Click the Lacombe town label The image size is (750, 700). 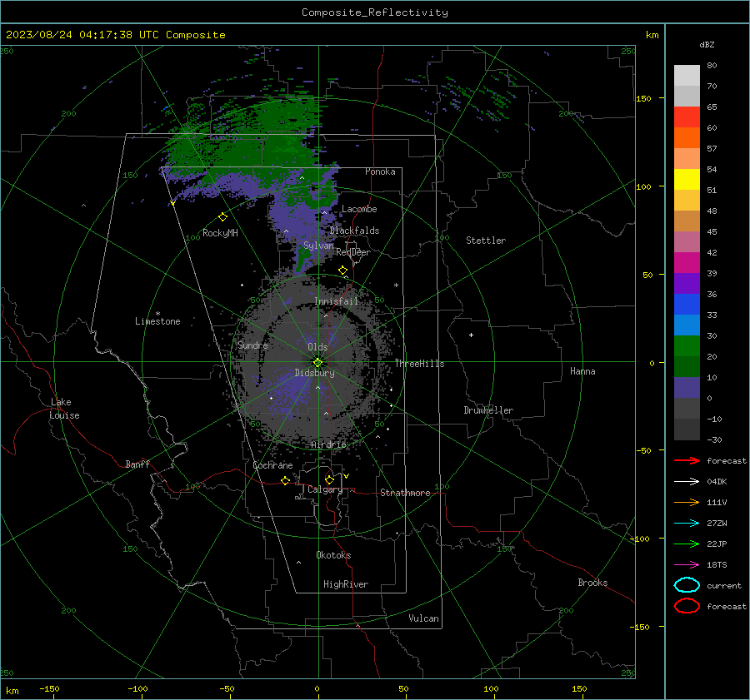359,209
